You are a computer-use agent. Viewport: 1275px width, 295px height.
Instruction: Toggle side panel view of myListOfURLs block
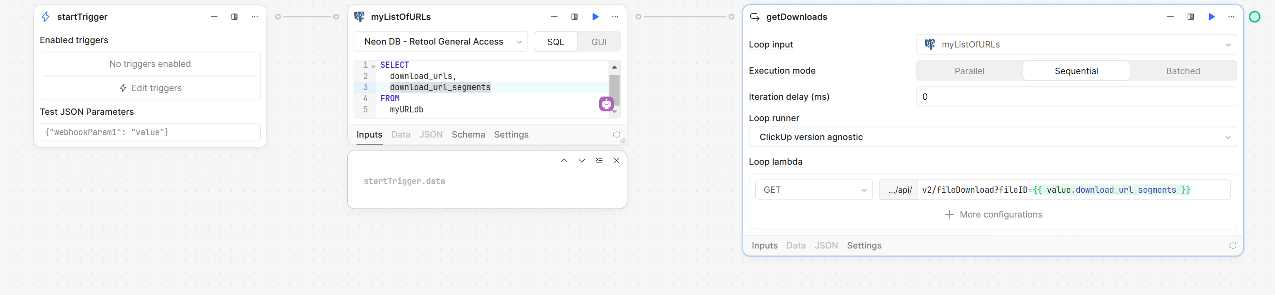574,17
